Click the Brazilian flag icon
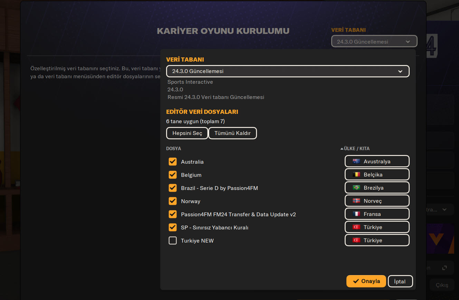The height and width of the screenshot is (300, 459). 356,188
